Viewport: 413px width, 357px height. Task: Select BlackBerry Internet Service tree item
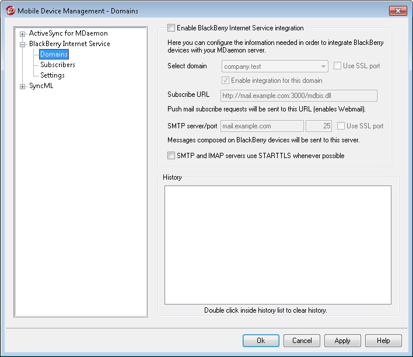tap(69, 44)
